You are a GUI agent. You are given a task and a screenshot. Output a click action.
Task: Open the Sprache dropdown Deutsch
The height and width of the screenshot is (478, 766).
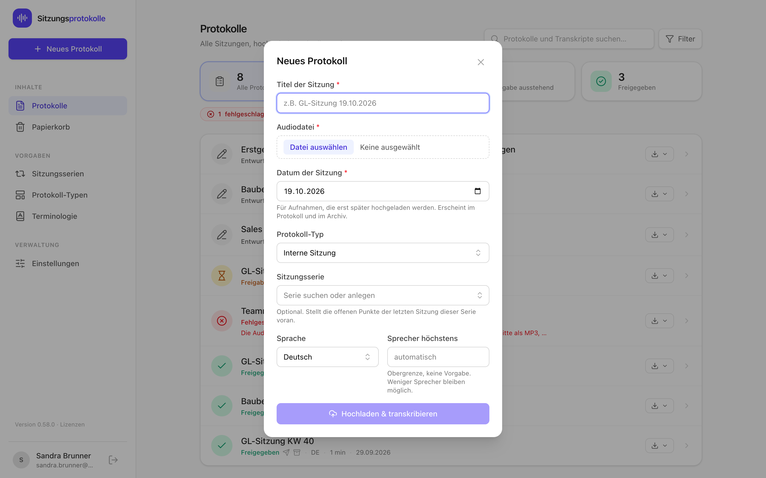327,357
